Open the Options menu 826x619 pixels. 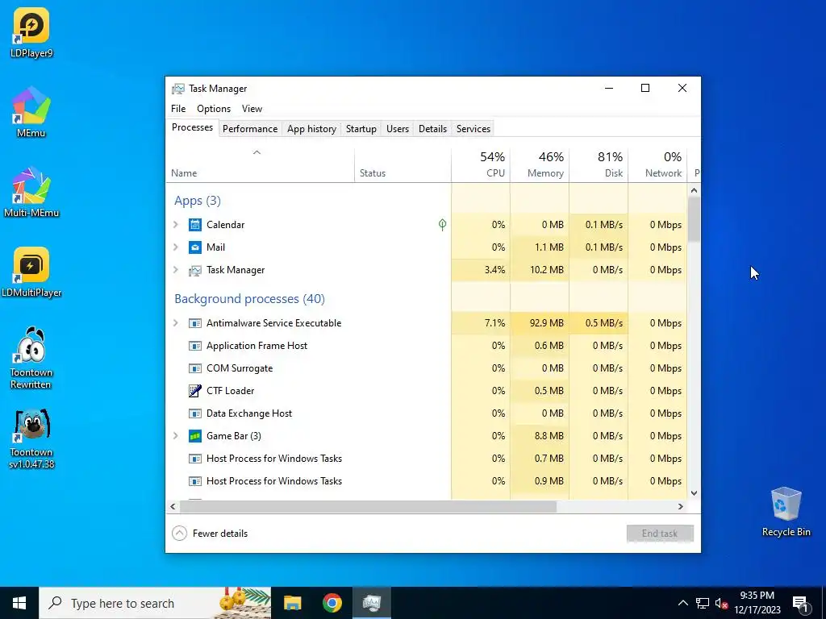[213, 109]
